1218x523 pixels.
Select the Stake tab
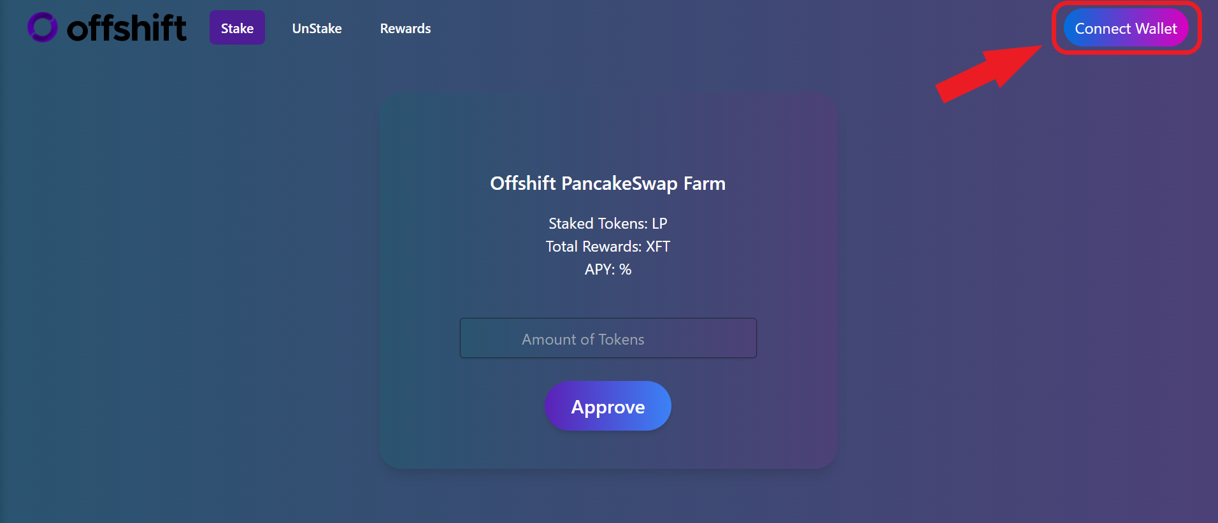click(237, 27)
